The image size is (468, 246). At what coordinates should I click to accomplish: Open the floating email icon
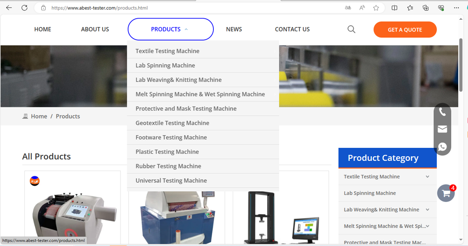tap(442, 129)
